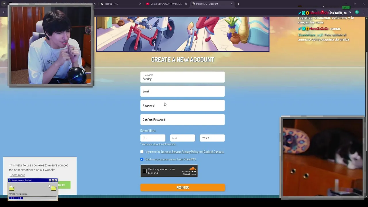Click the YouTube favicon on DESCARGAR tab
This screenshot has width=368, height=207.
coord(147,4)
